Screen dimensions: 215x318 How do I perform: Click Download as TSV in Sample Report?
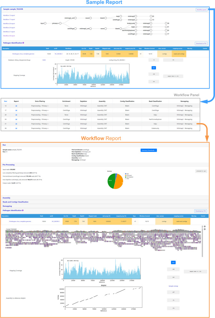tap(201, 43)
